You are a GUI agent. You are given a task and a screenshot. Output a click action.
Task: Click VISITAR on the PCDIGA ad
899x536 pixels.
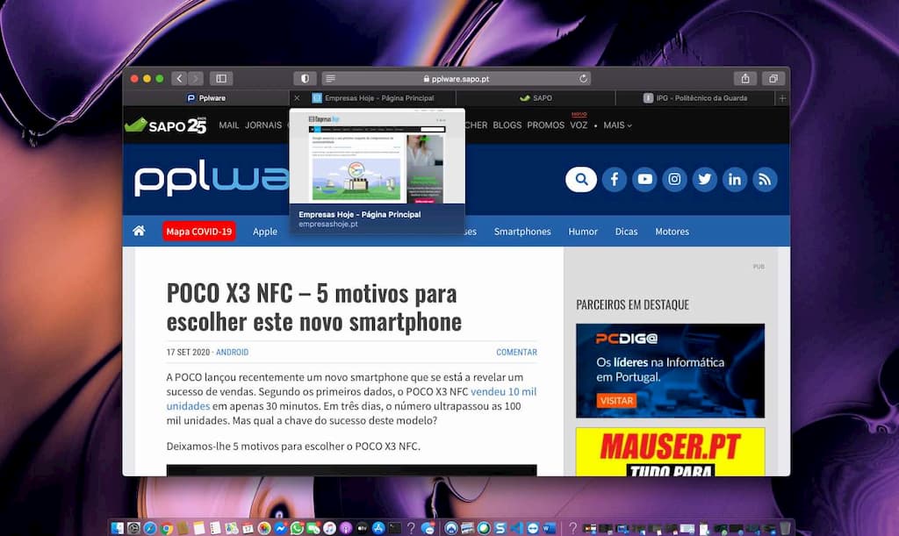click(x=617, y=400)
